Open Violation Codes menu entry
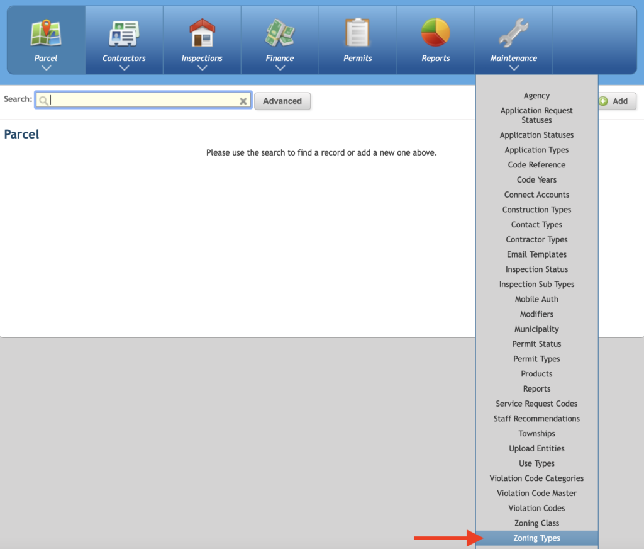The height and width of the screenshot is (549, 644). click(536, 508)
